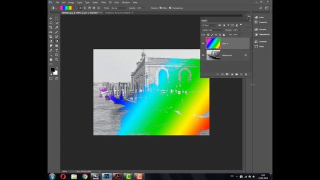
Task: Select the Path Selection tool
Action: (51, 55)
